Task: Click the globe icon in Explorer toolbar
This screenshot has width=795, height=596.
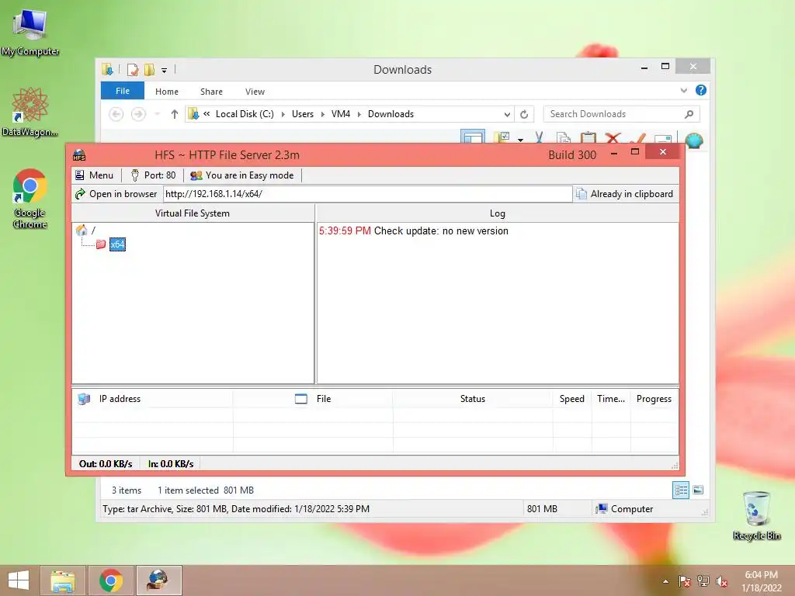Action: tap(694, 140)
